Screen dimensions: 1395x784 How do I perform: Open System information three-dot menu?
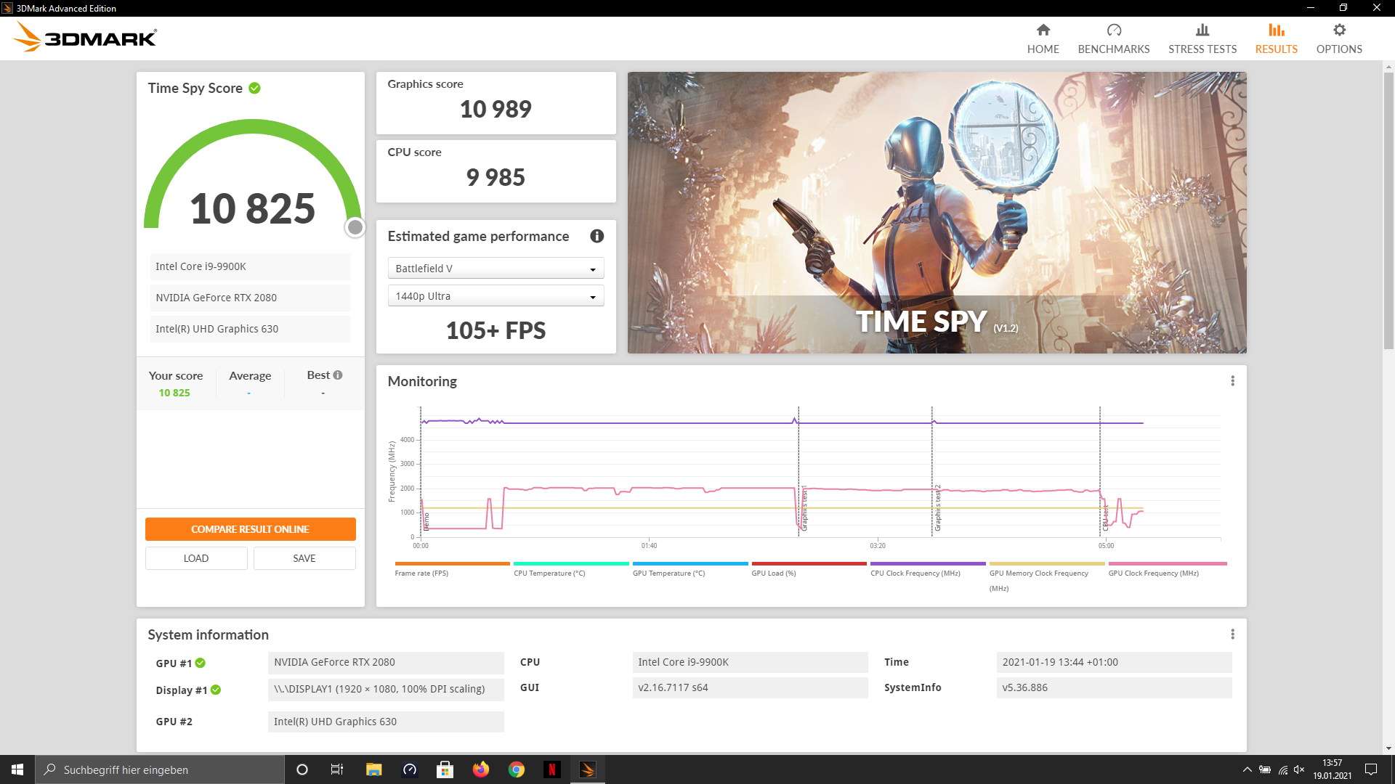point(1232,634)
